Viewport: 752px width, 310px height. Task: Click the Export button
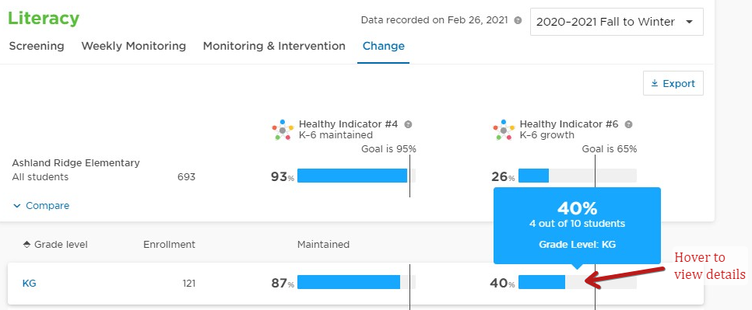(x=673, y=83)
